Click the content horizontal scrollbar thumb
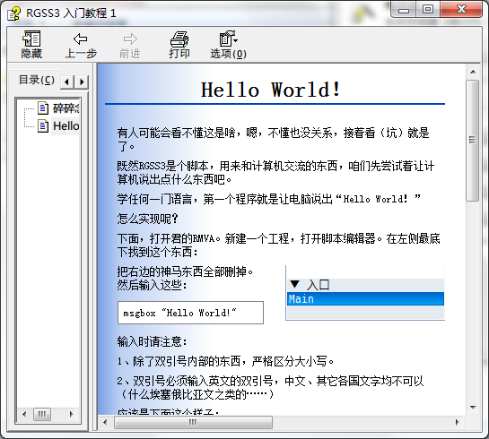 [193, 422]
